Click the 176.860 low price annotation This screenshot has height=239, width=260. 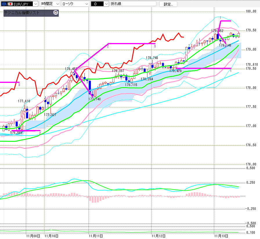tap(16, 133)
